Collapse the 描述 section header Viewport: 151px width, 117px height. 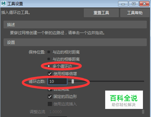click(x=75, y=24)
